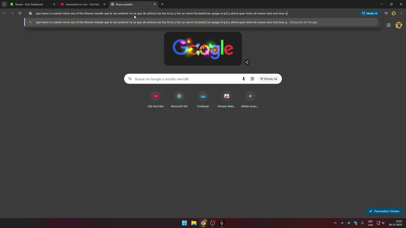This screenshot has width=406, height=228.
Task: Click the Chrome taskbar icon
Action: pos(203,223)
